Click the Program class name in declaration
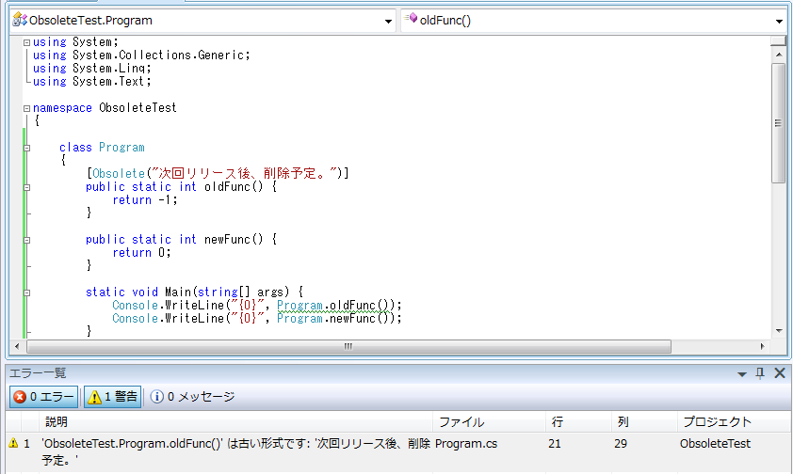Image resolution: width=793 pixels, height=474 pixels. (x=121, y=148)
